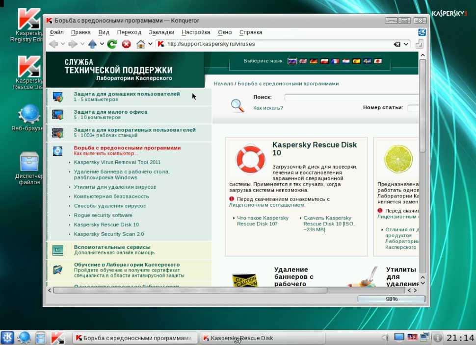Clear the address bar with the clear icon
The height and width of the screenshot is (345, 476).
pyautogui.click(x=397, y=44)
